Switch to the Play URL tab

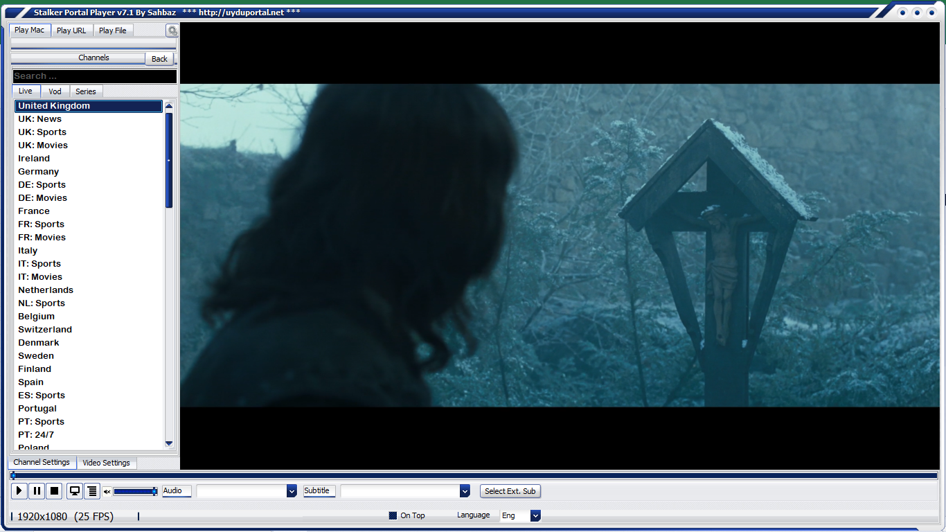[71, 30]
